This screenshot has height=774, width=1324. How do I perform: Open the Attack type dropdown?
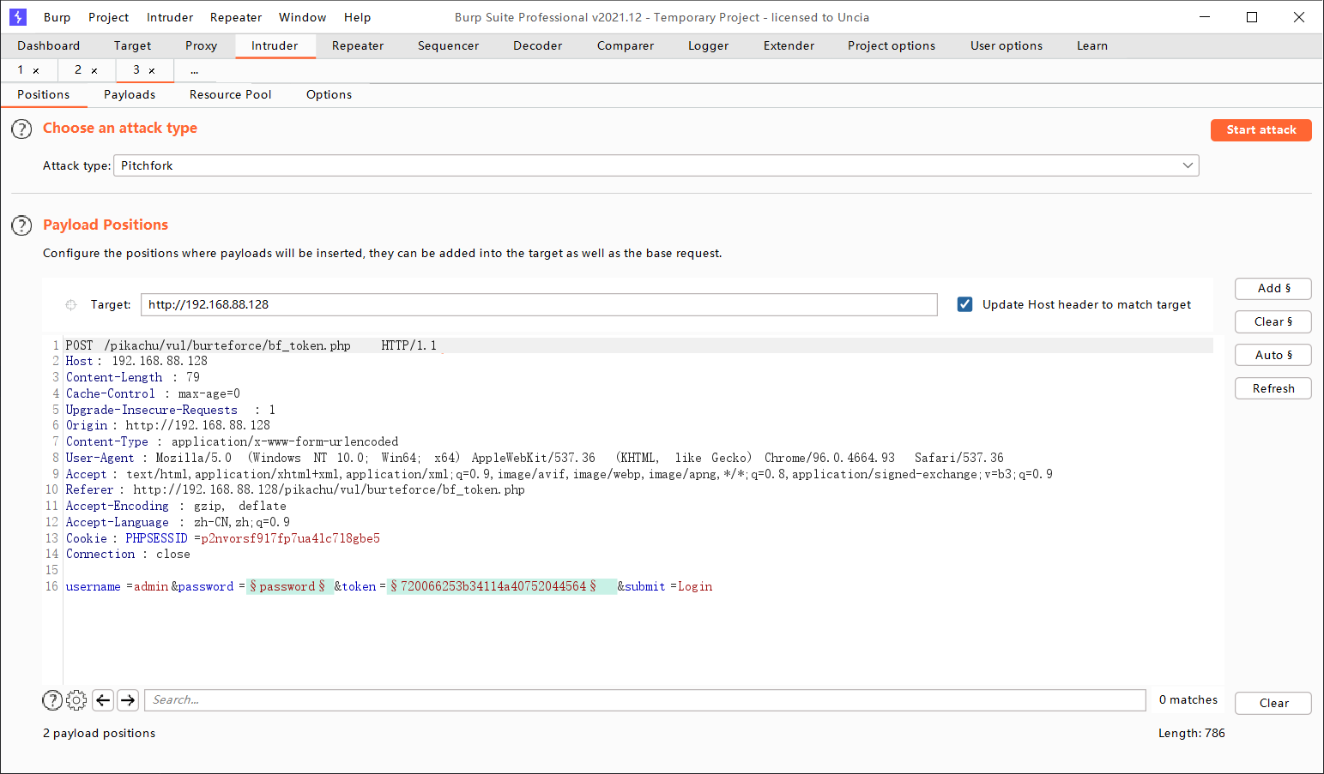(x=656, y=165)
